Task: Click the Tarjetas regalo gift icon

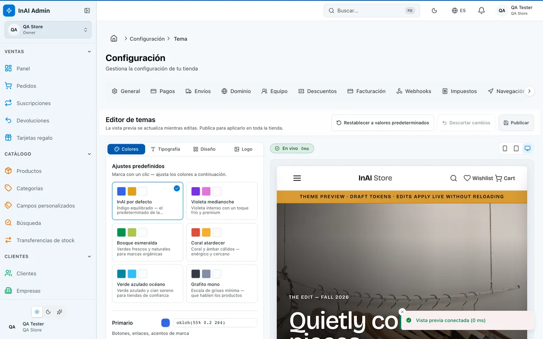Action: click(x=8, y=138)
